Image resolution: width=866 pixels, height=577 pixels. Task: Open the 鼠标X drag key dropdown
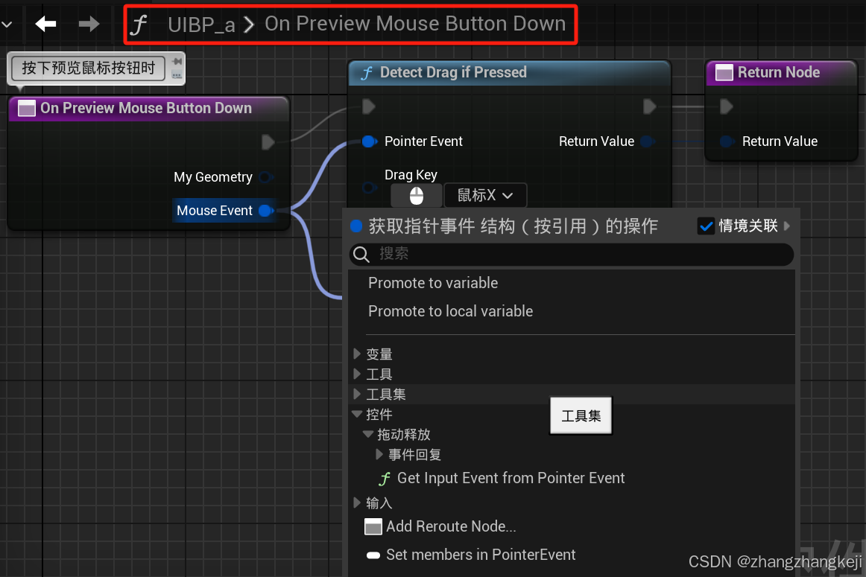[x=485, y=195]
